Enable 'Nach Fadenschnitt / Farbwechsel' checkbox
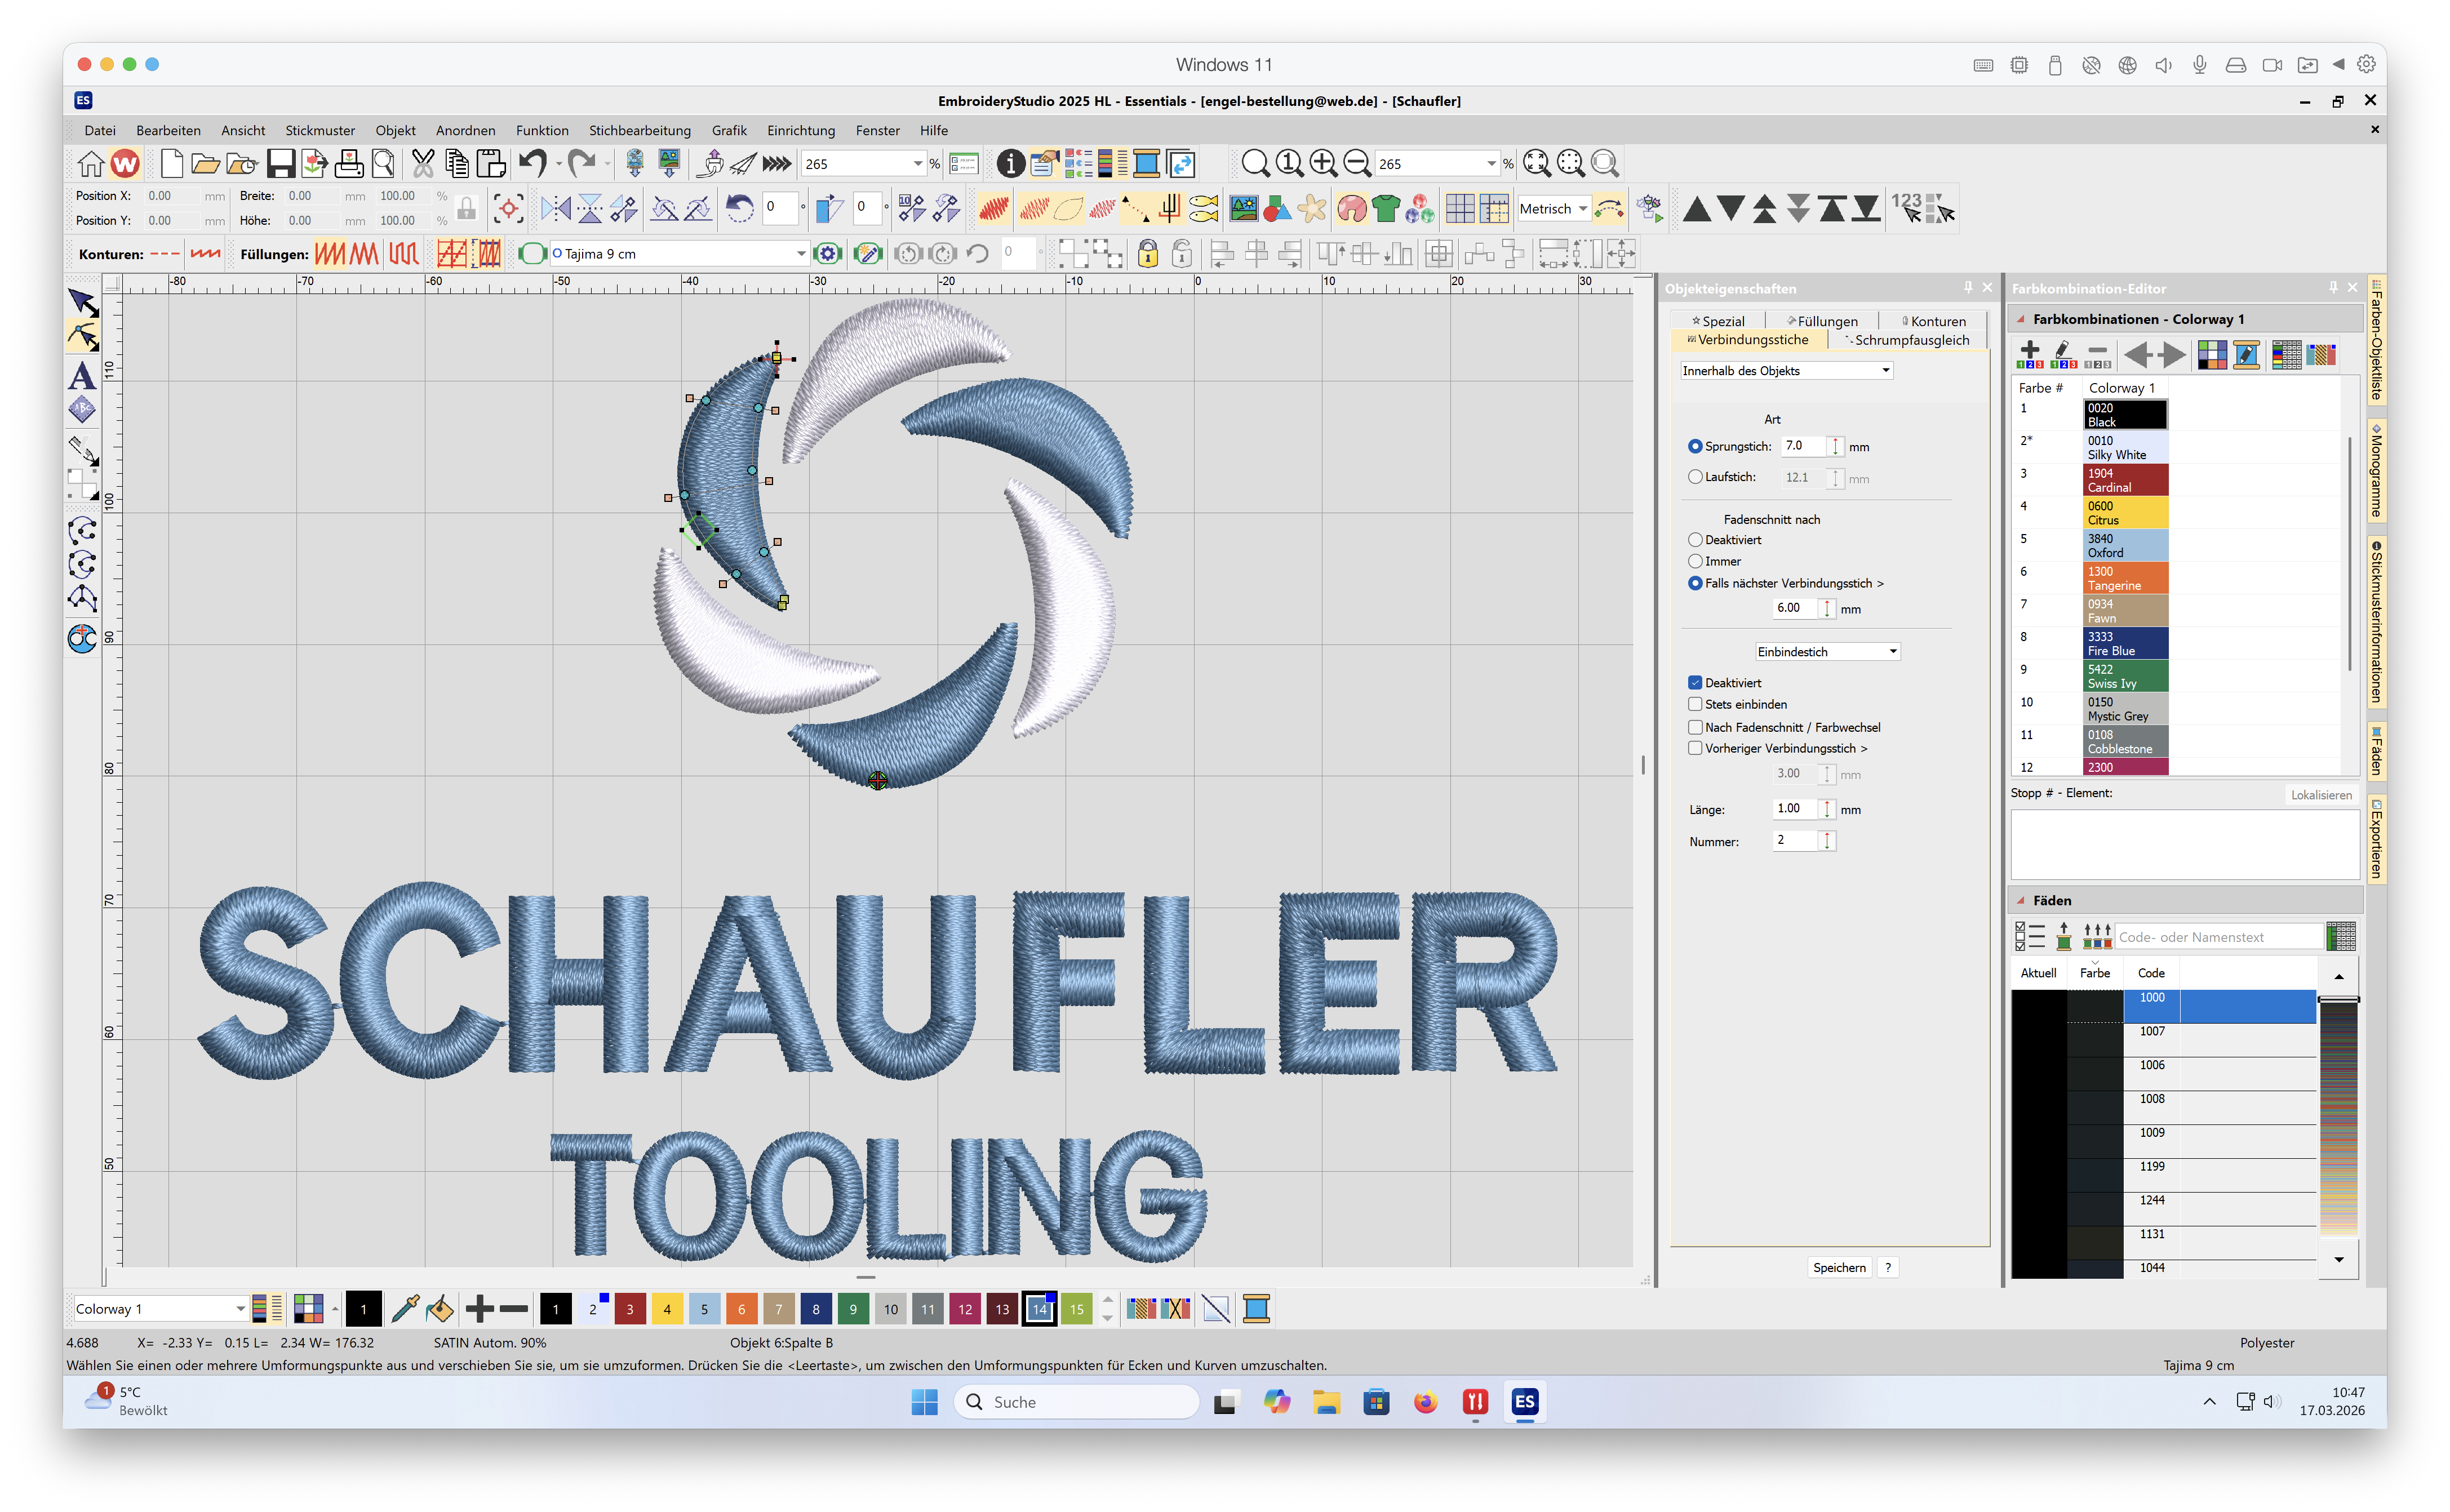 [x=1695, y=727]
